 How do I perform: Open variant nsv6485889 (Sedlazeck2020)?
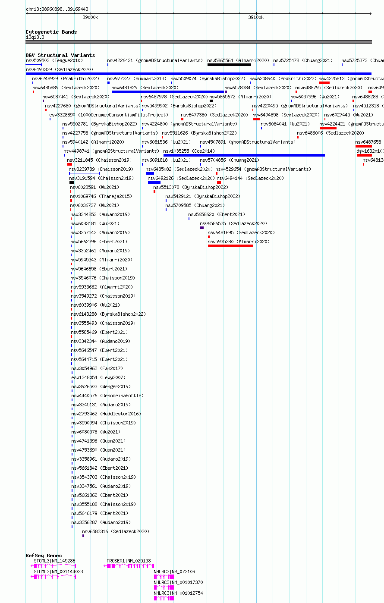[x=66, y=88]
